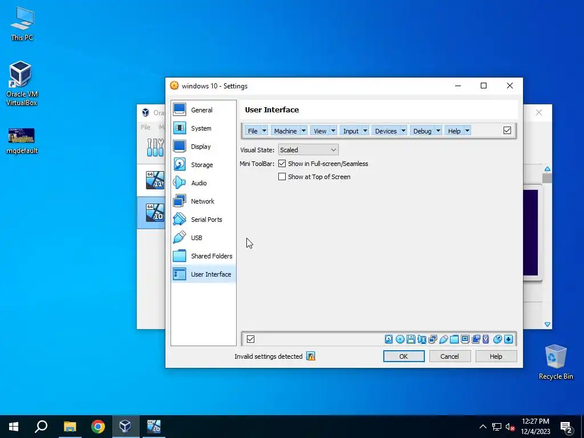
Task: Click the recording status bar icon
Action: point(476,339)
